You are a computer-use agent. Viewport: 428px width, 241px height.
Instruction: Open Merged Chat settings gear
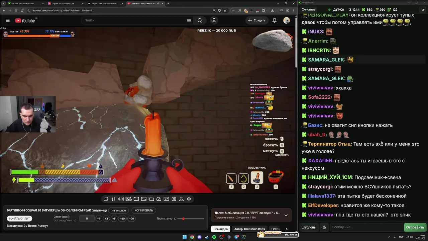(x=423, y=10)
